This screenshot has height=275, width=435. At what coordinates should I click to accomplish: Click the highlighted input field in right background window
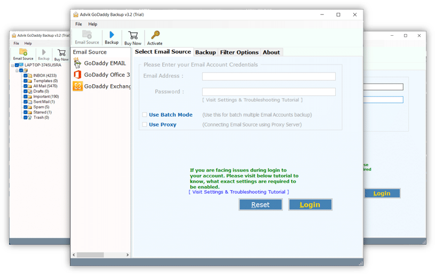click(383, 100)
